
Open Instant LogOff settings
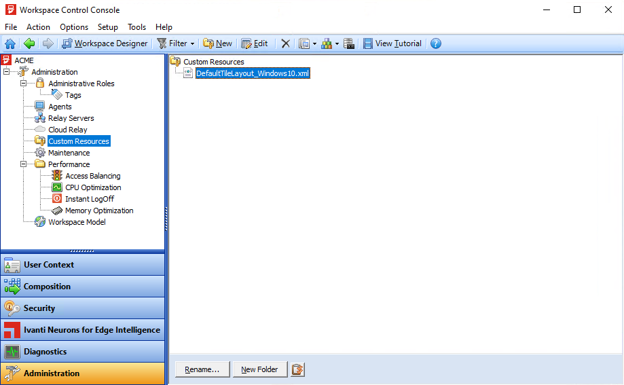[90, 199]
